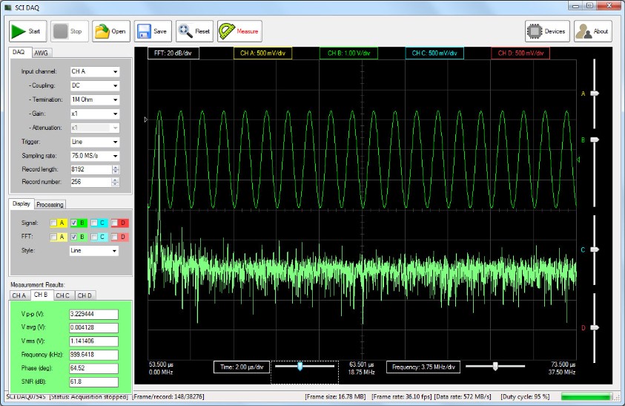
Task: Open the Sampling rate dropdown
Action: [95, 156]
